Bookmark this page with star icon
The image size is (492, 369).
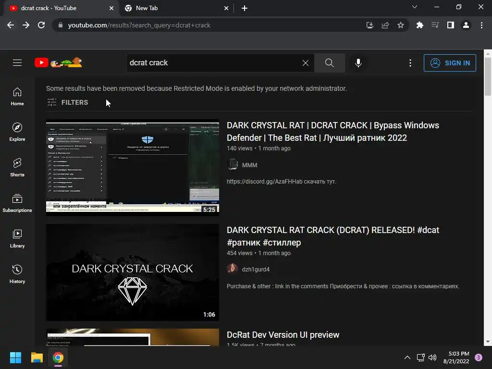401,25
